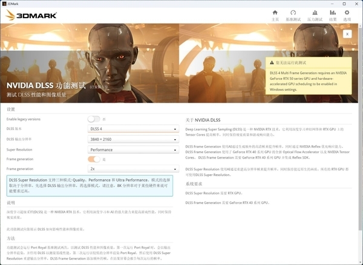Viewport: 363px width, 265px height.
Task: Click the 3DMark logo
Action: click(31, 15)
